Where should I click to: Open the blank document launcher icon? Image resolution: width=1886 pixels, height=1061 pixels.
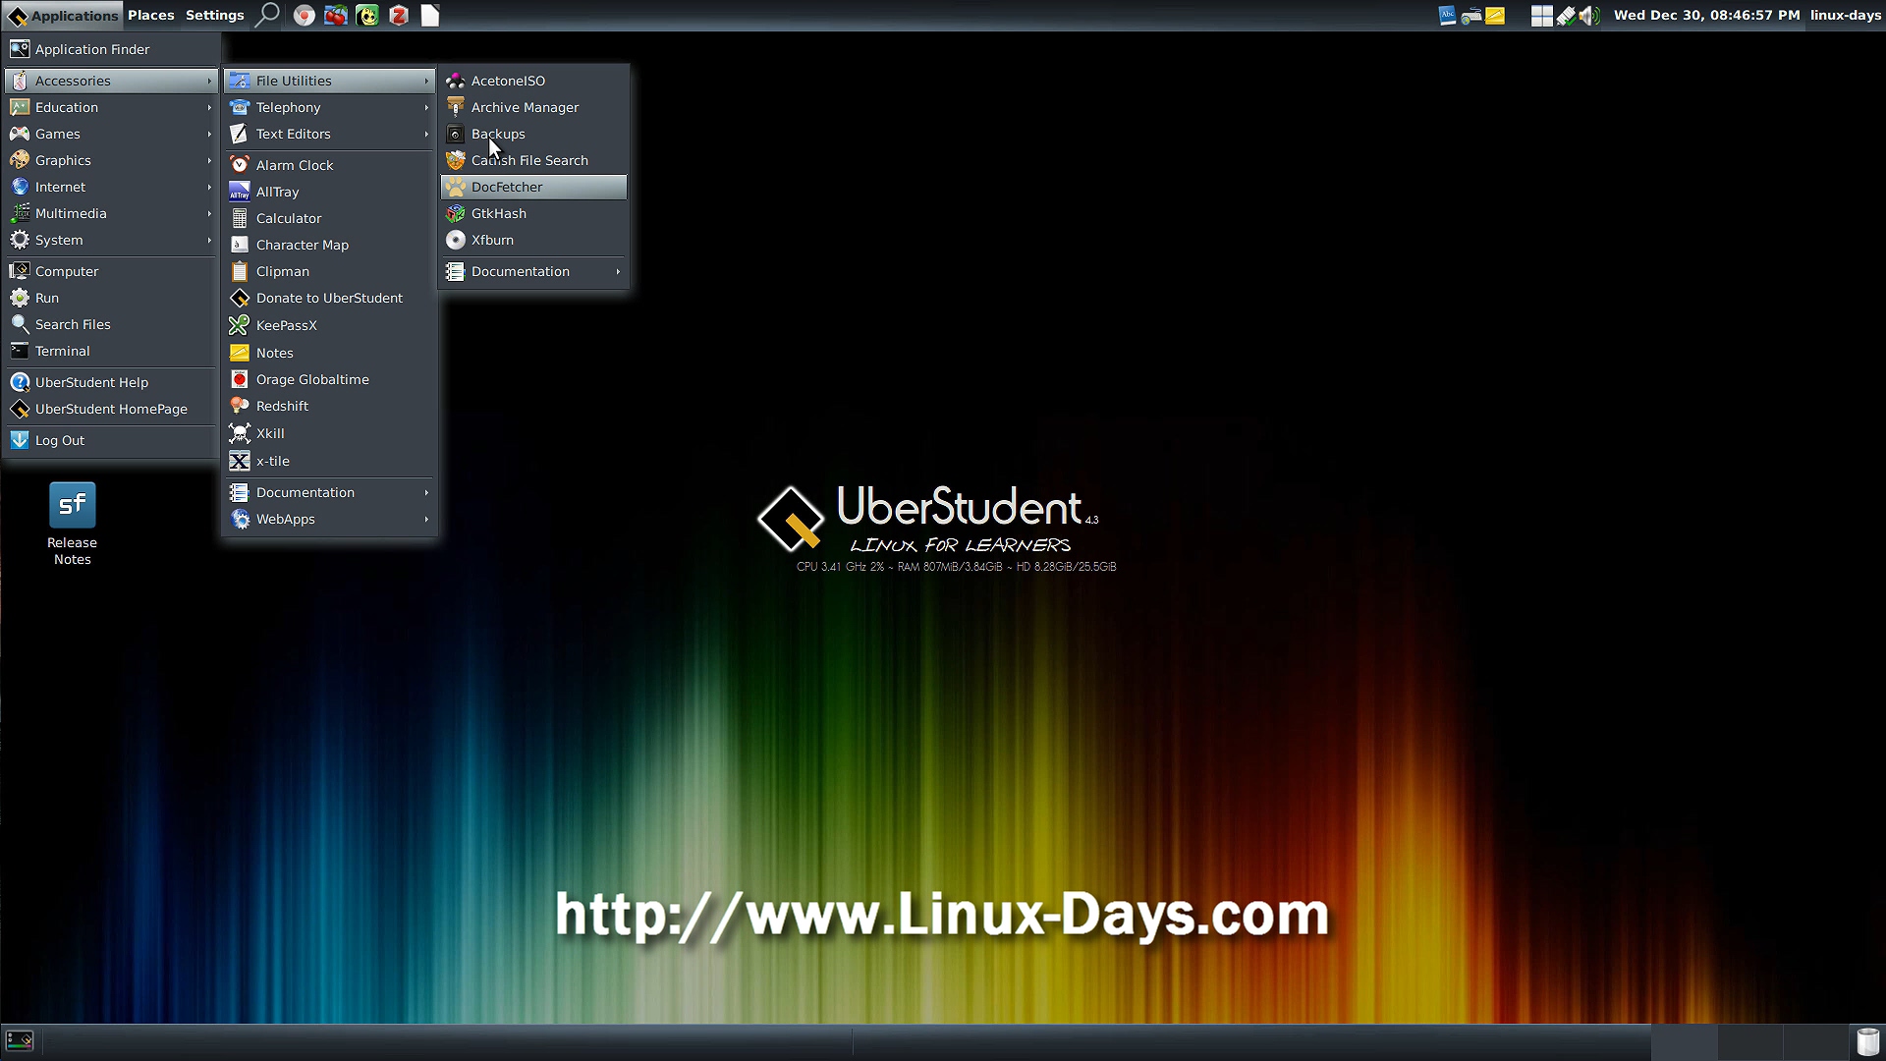click(430, 15)
